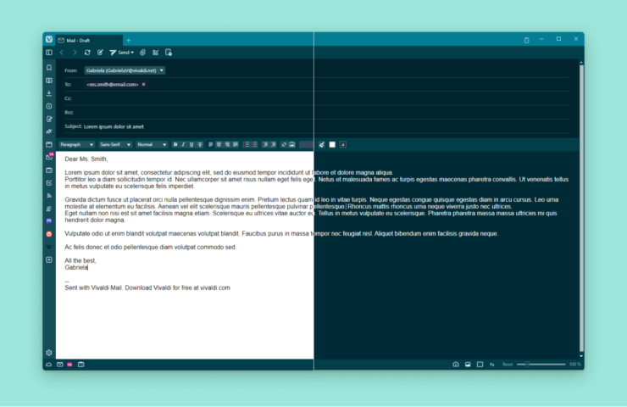Toggle strikethrough formatting
627x407 pixels.
pos(200,144)
